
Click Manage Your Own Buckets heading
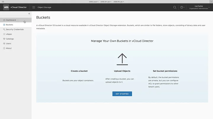click(122, 41)
